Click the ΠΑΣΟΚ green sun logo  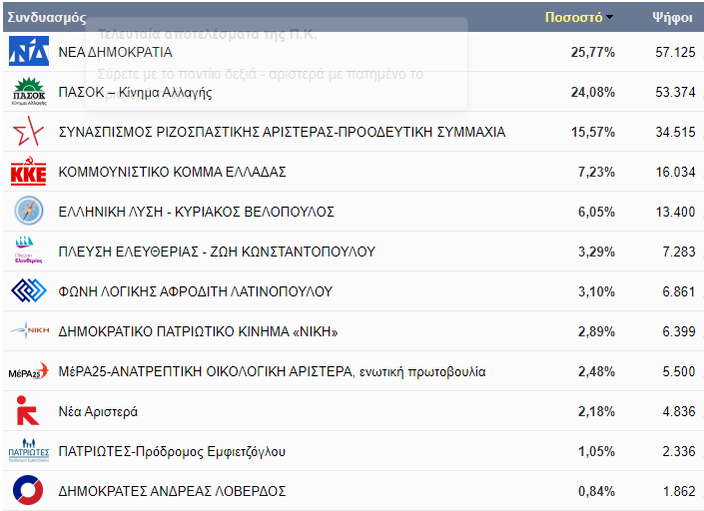click(29, 91)
